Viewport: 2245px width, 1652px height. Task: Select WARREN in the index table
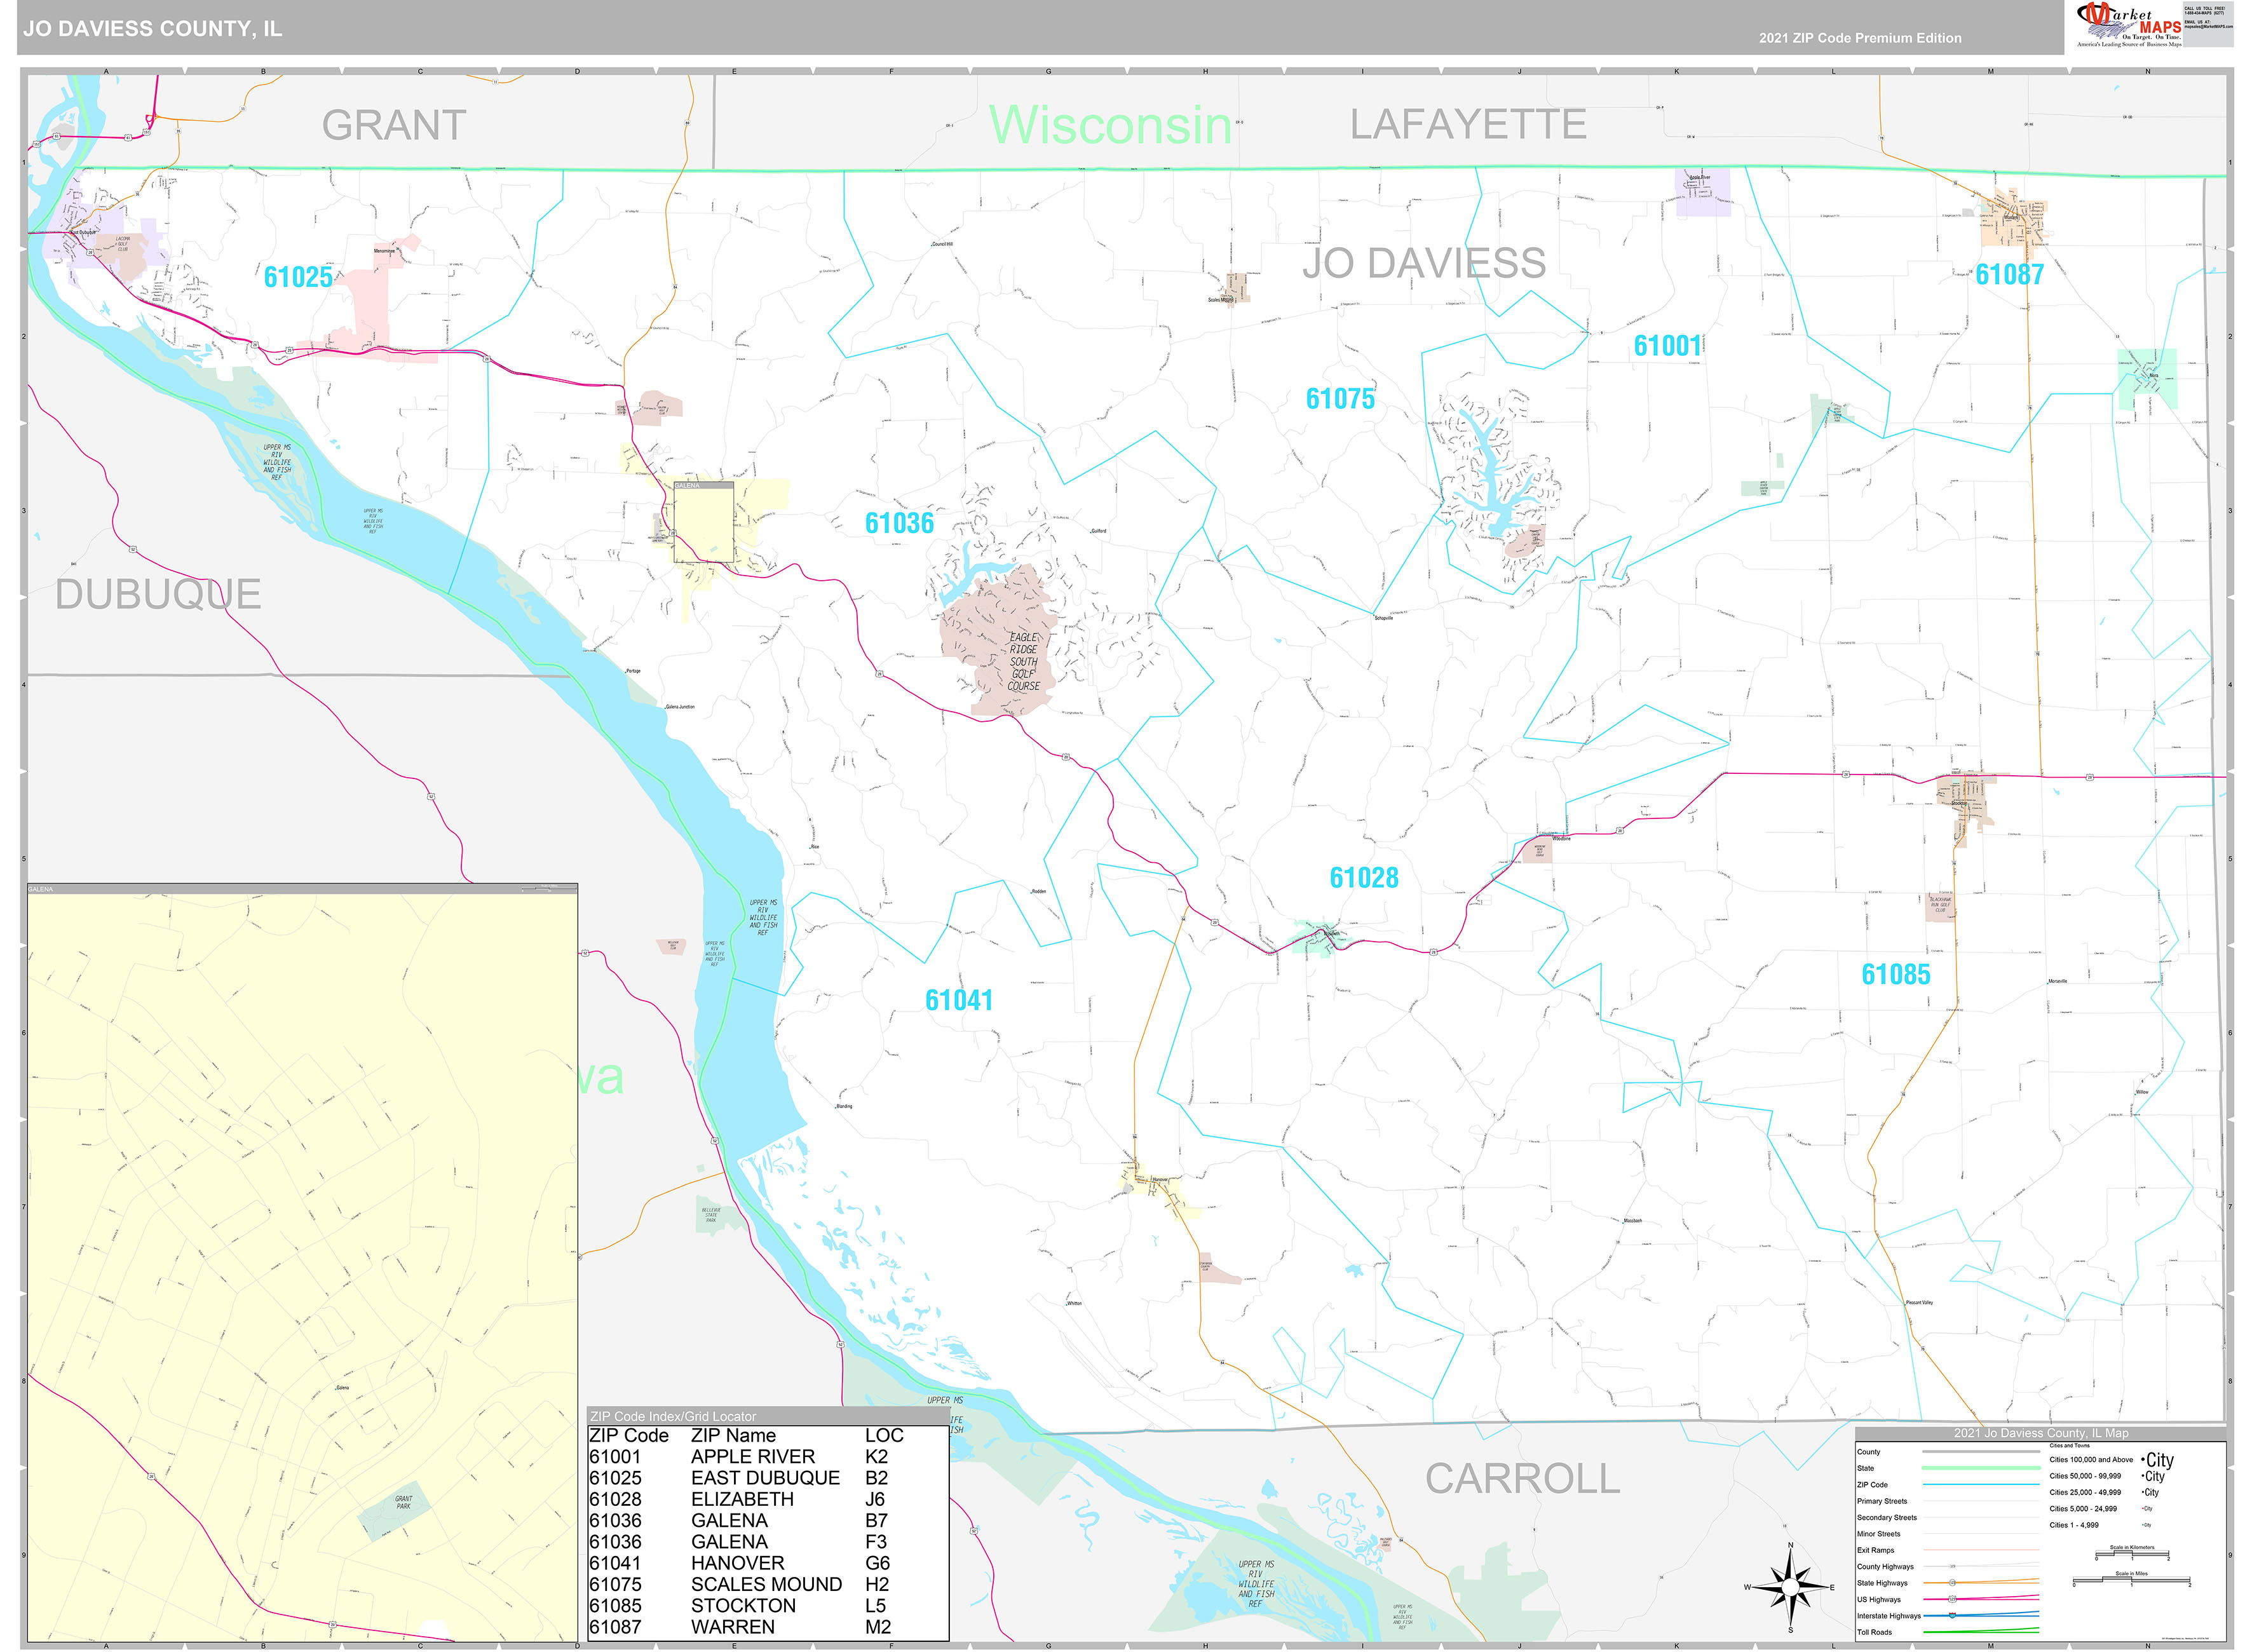click(732, 1627)
